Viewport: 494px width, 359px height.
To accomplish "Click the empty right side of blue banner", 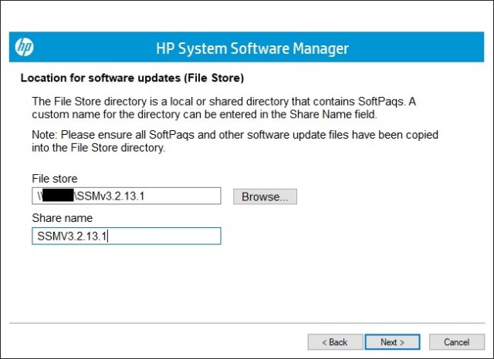I will click(432, 49).
